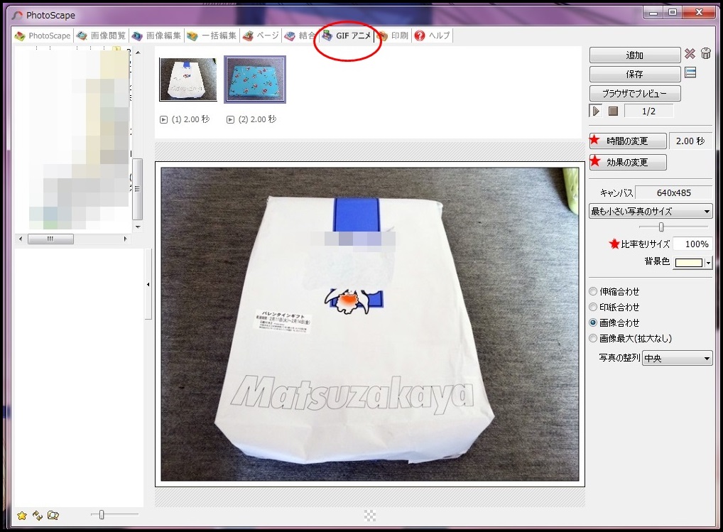This screenshot has width=723, height=532.
Task: Click the folder tree scroll down arrow
Action: pos(137,227)
